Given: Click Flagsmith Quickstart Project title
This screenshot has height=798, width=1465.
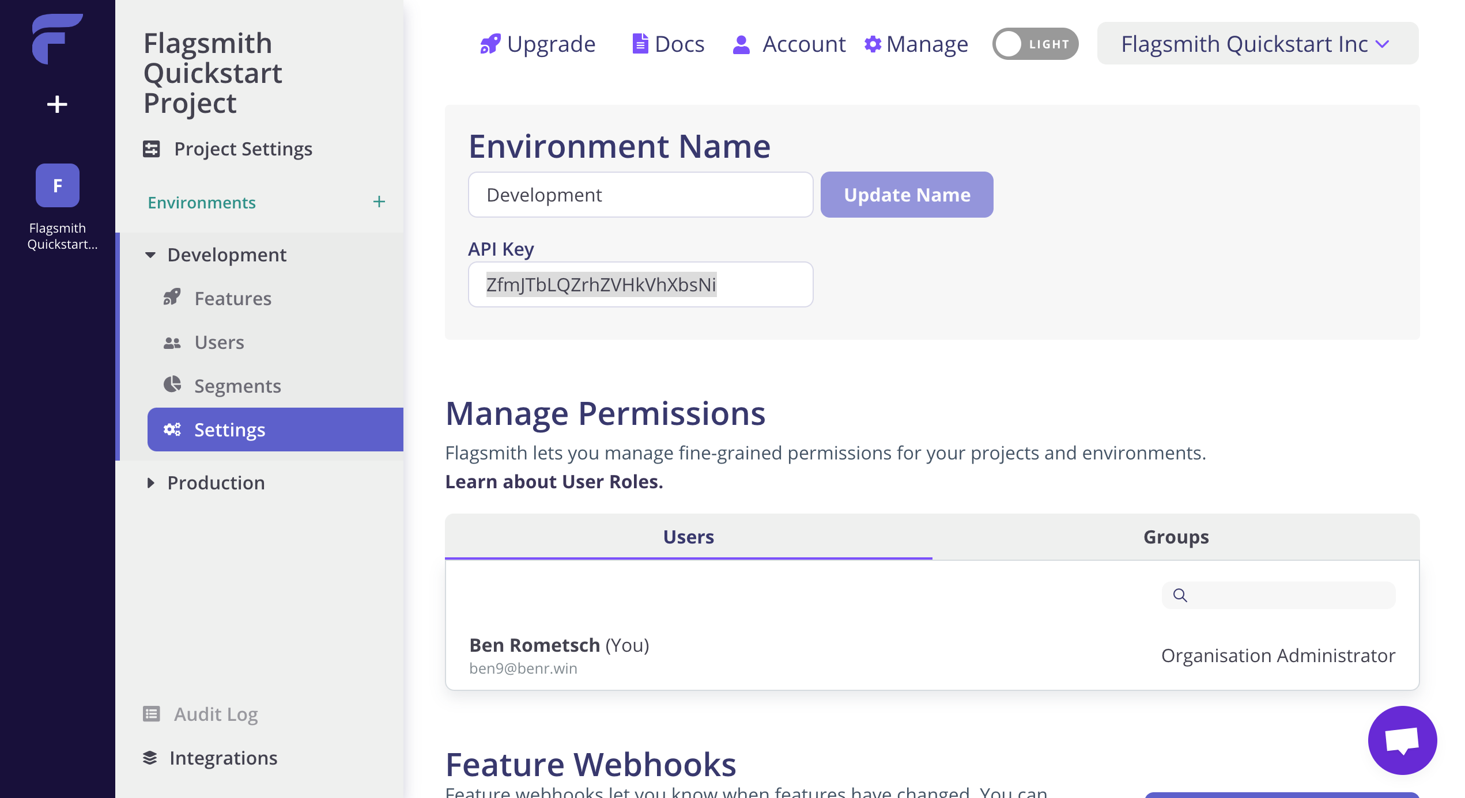Looking at the screenshot, I should pos(213,73).
